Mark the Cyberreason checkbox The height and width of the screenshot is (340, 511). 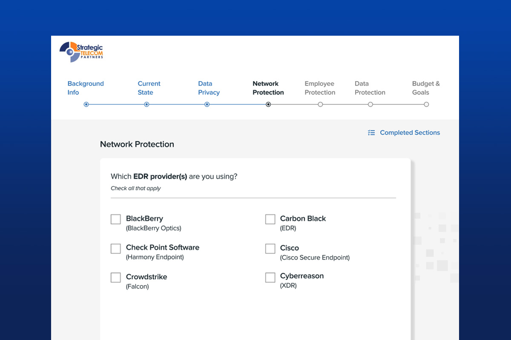tap(270, 278)
